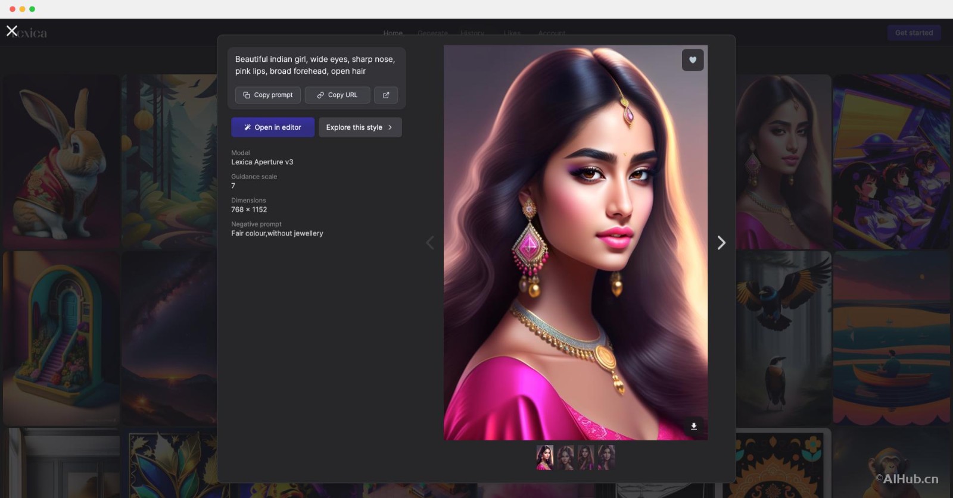Open the prompt in a new tab icon
Viewport: 953px width, 498px height.
pos(386,95)
